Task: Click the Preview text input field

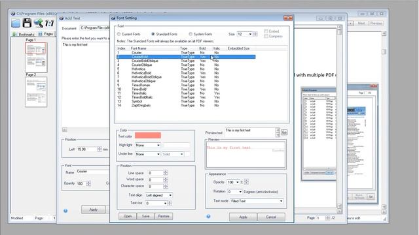Action: [x=250, y=132]
